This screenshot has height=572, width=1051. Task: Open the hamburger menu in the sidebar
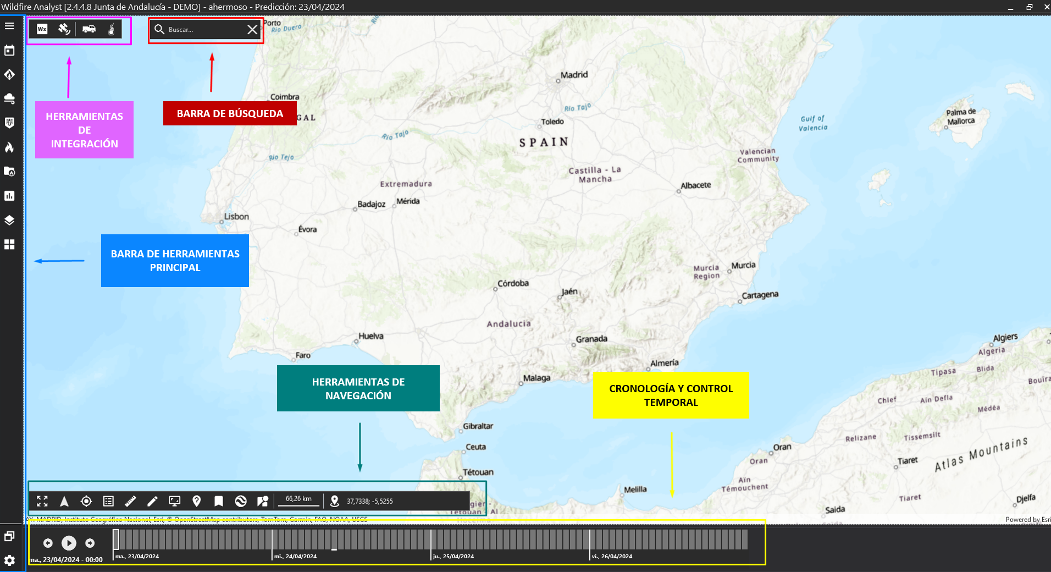(x=9, y=26)
